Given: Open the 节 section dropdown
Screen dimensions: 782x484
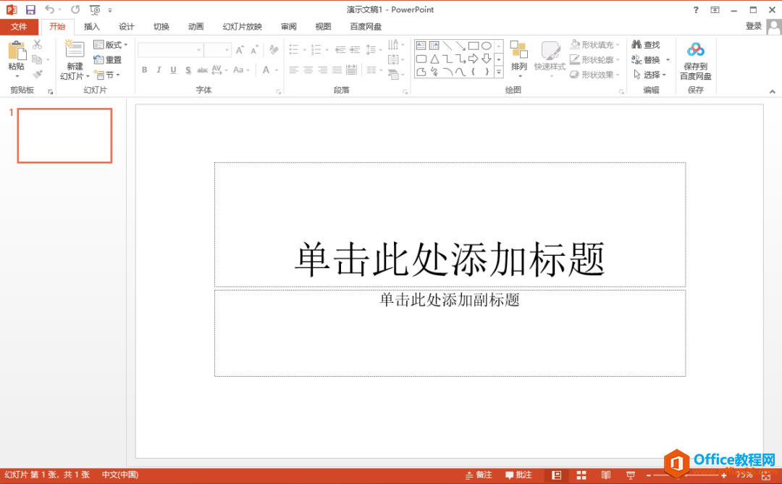Looking at the screenshot, I should click(106, 75).
